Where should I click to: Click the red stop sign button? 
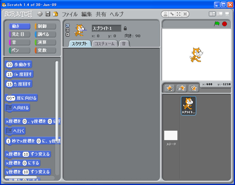click(x=224, y=24)
